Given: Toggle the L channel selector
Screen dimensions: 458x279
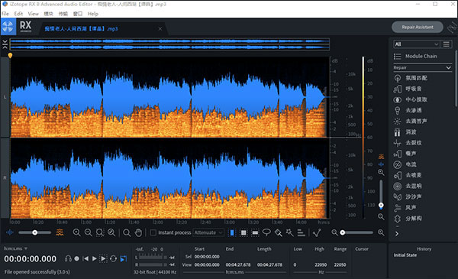Looking at the screenshot, I should (5, 97).
